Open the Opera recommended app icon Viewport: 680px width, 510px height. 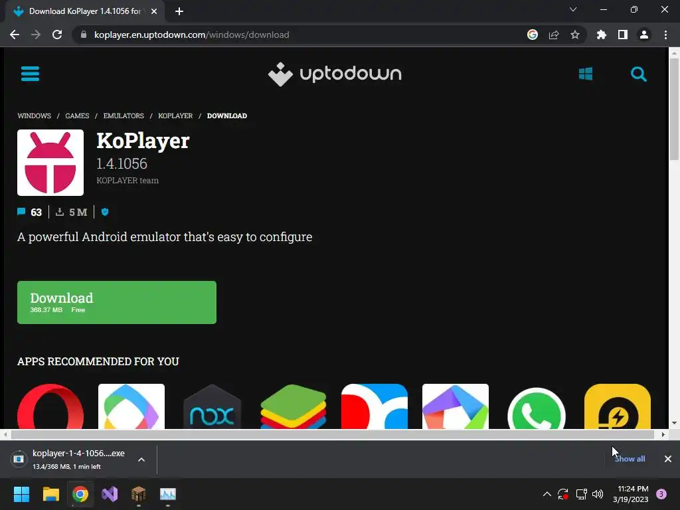coord(50,406)
